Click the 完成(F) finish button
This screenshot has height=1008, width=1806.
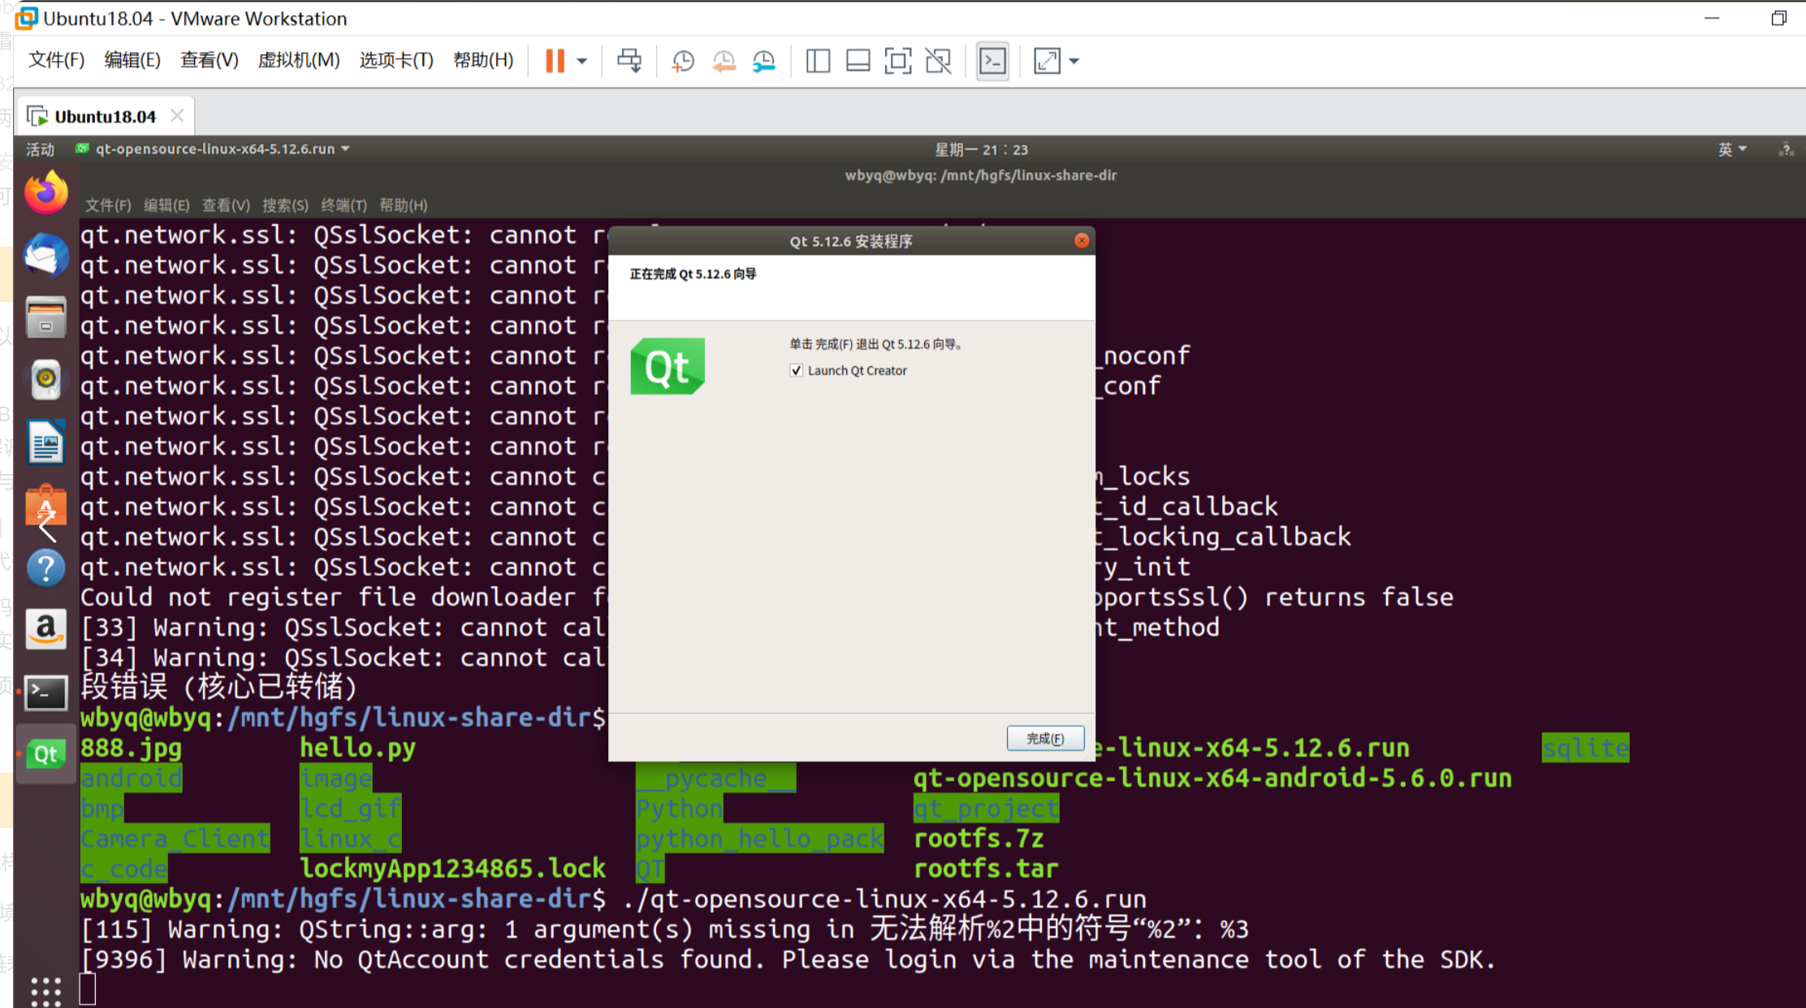[1045, 739]
